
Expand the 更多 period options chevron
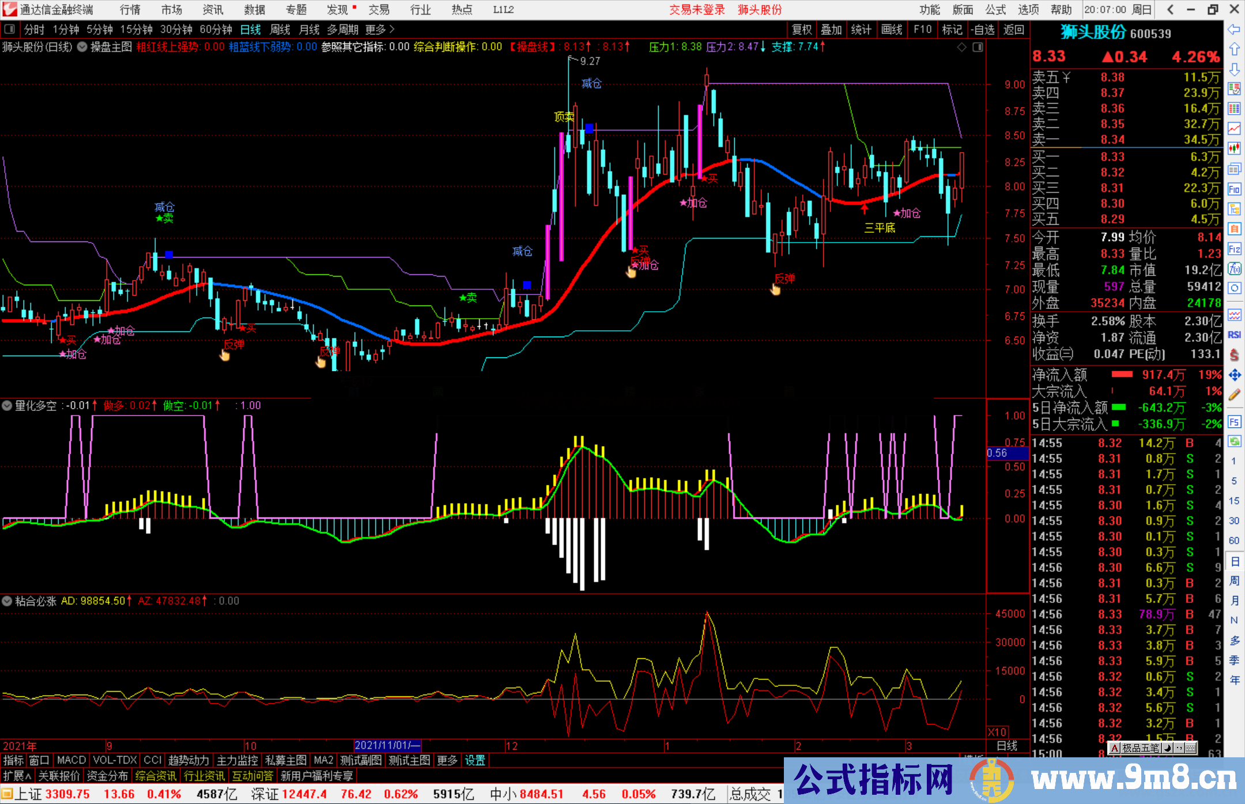coord(393,29)
